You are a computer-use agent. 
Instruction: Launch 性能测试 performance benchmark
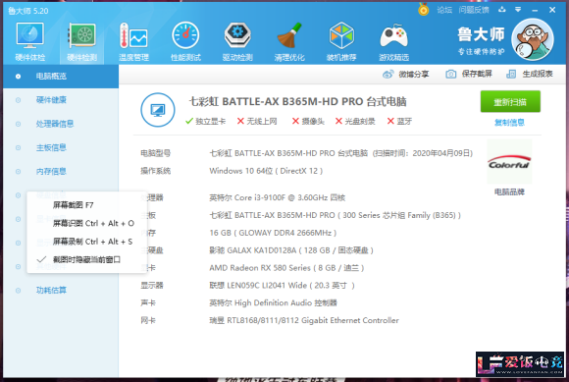pyautogui.click(x=185, y=41)
